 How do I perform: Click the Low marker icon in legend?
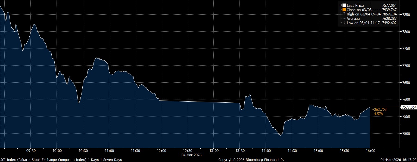[344, 23]
